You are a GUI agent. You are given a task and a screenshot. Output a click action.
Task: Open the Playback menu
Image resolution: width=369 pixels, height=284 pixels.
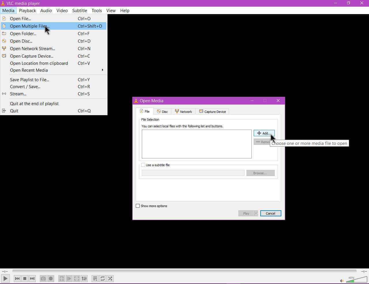[x=27, y=10]
